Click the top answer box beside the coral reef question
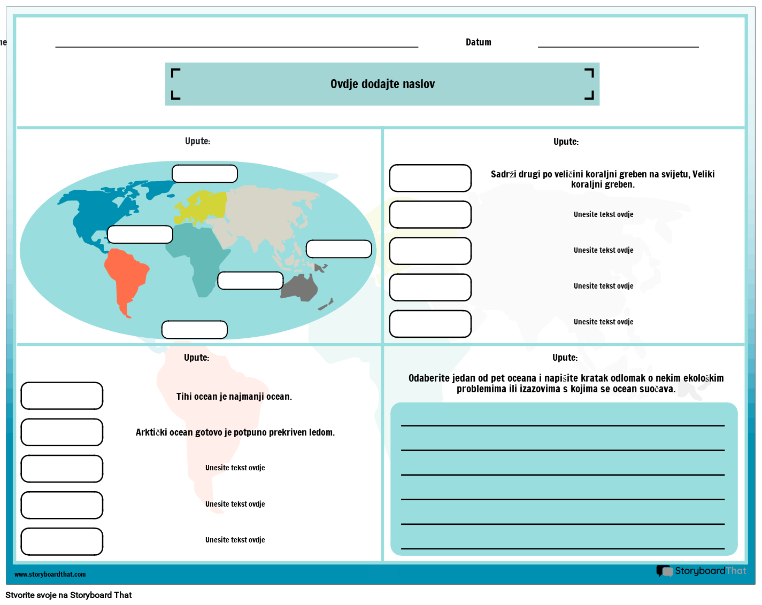 430,178
